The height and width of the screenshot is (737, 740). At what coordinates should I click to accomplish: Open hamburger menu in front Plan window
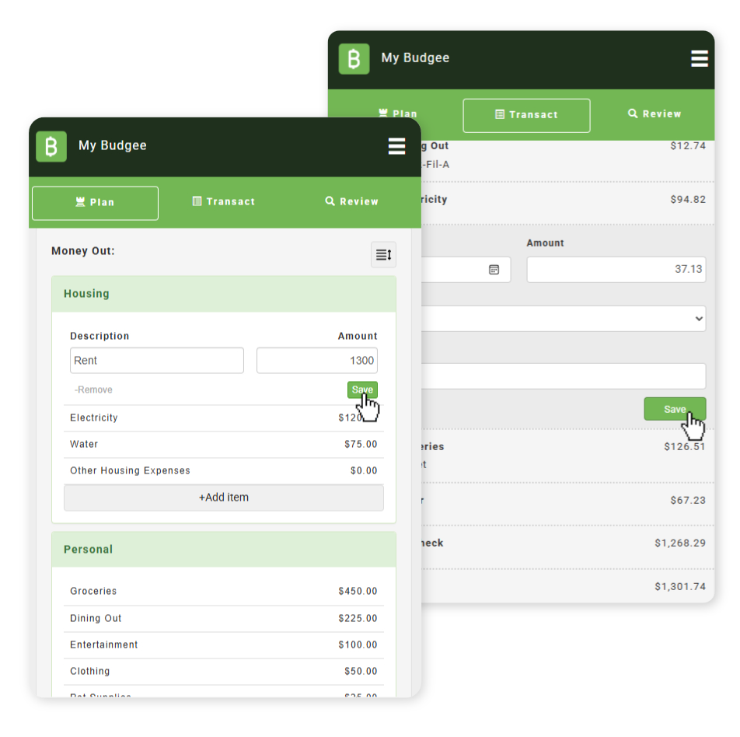point(396,146)
